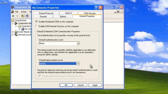
Task: Collapse the Computers tree node
Action: pyautogui.click(x=16, y=26)
